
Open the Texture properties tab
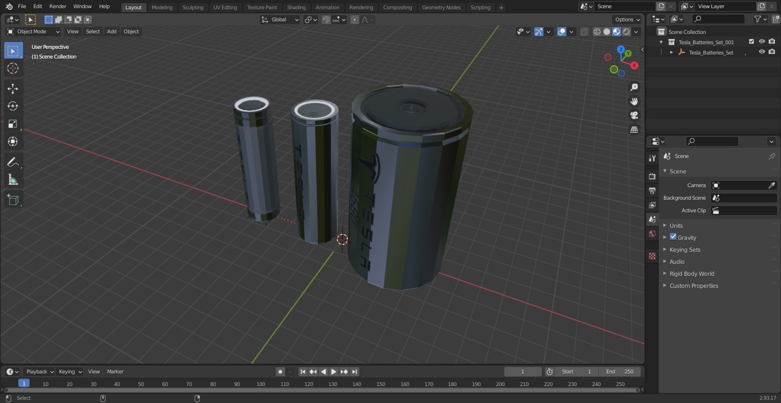coord(652,256)
